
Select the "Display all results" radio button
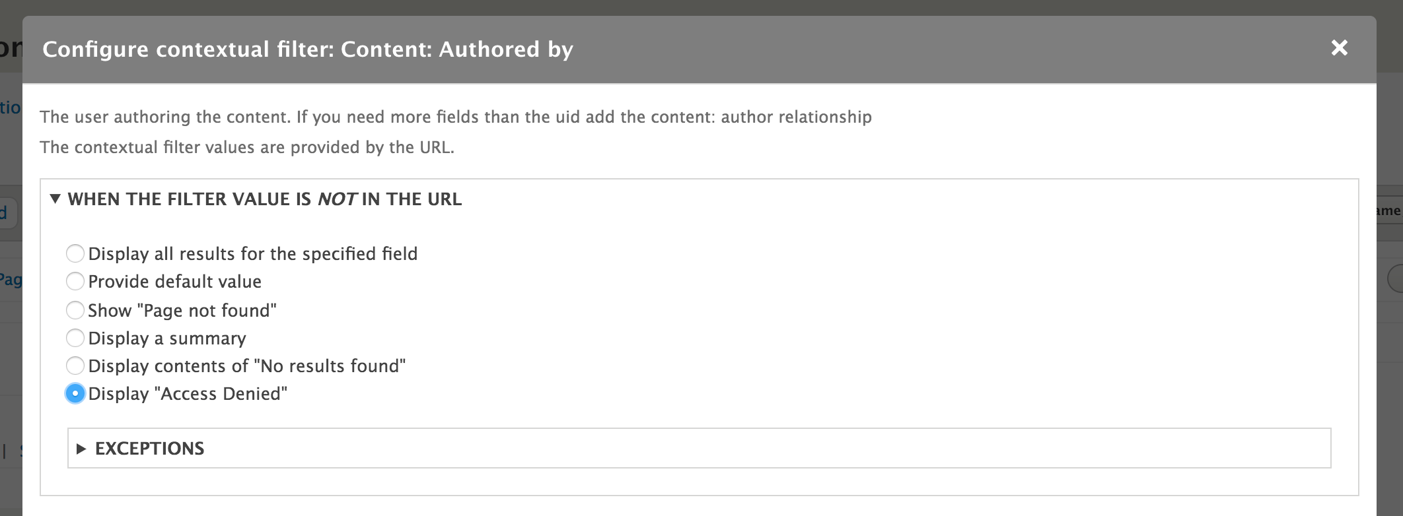(x=75, y=253)
